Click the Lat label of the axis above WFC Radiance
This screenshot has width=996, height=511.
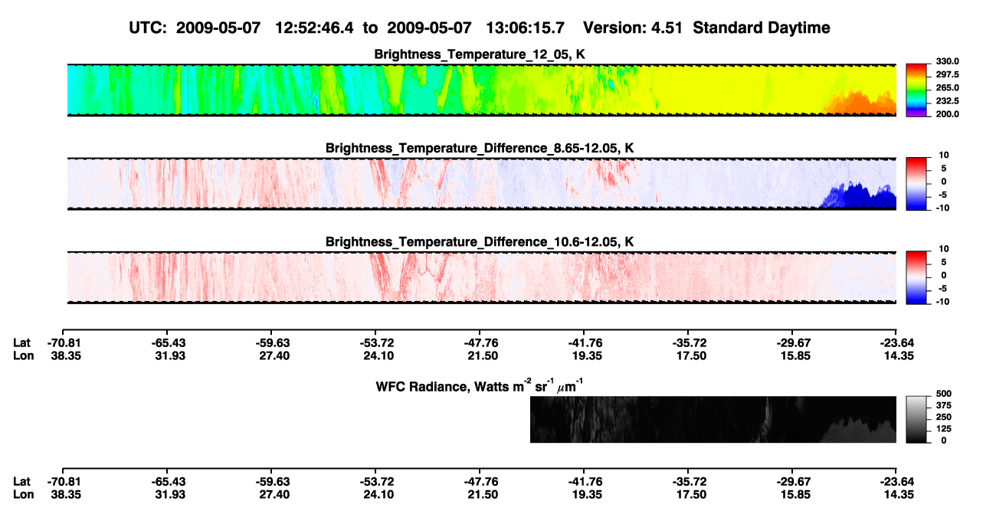22,342
